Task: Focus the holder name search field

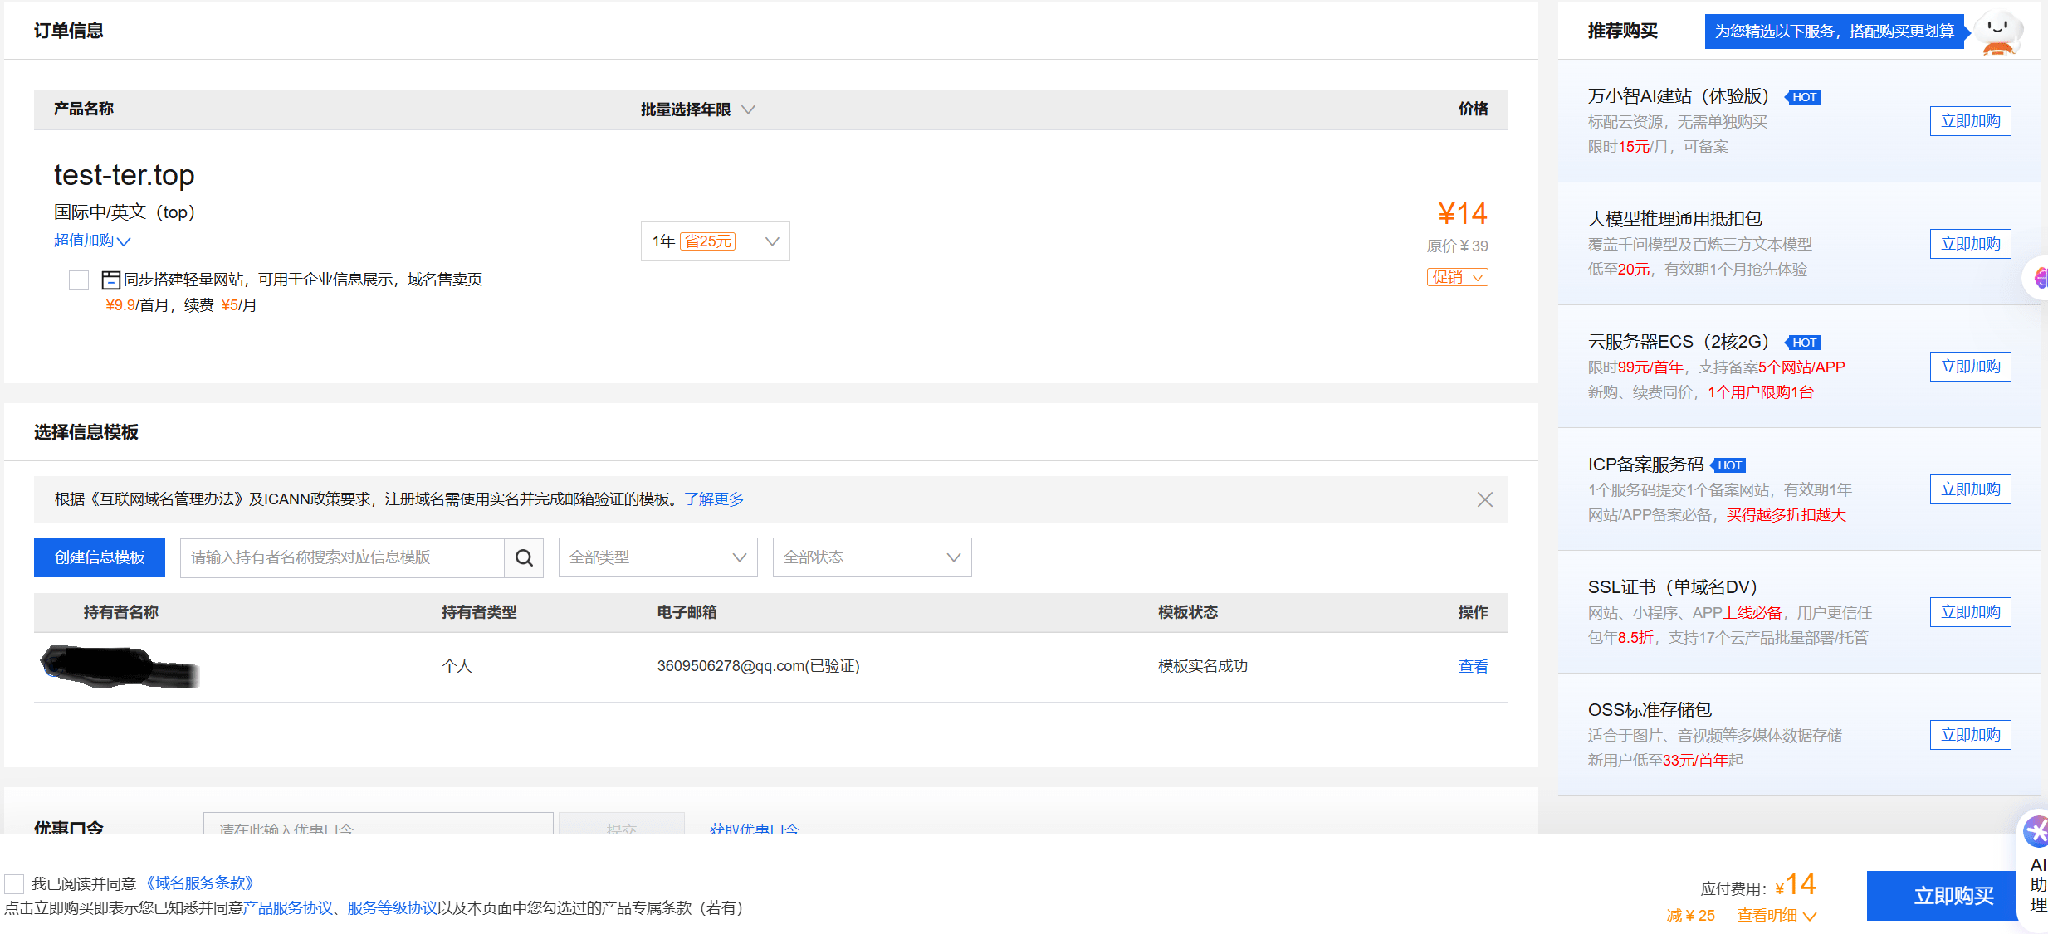Action: click(342, 557)
